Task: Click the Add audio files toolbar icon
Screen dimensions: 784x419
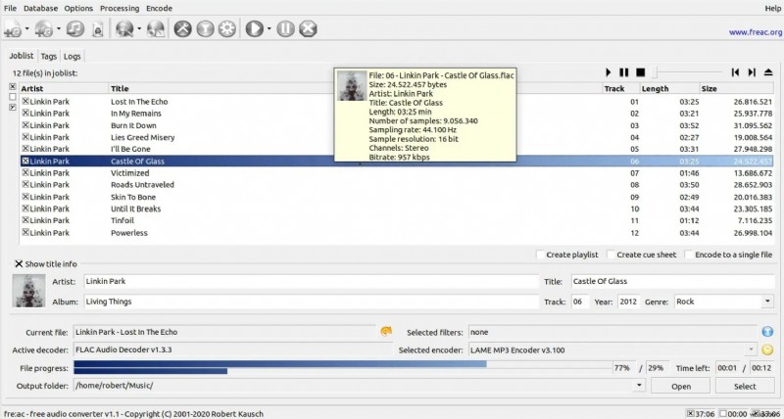Action: [x=13, y=29]
